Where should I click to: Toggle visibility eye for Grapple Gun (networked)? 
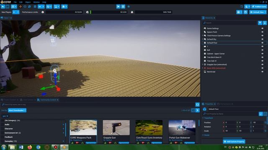263,65
